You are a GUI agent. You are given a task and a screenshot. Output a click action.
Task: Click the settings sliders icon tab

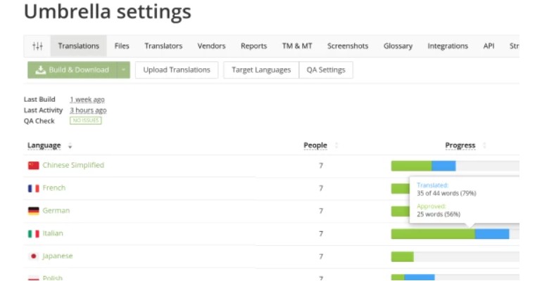point(37,46)
